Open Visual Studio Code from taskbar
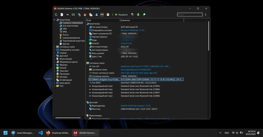The height and width of the screenshot is (137, 263). point(40,133)
